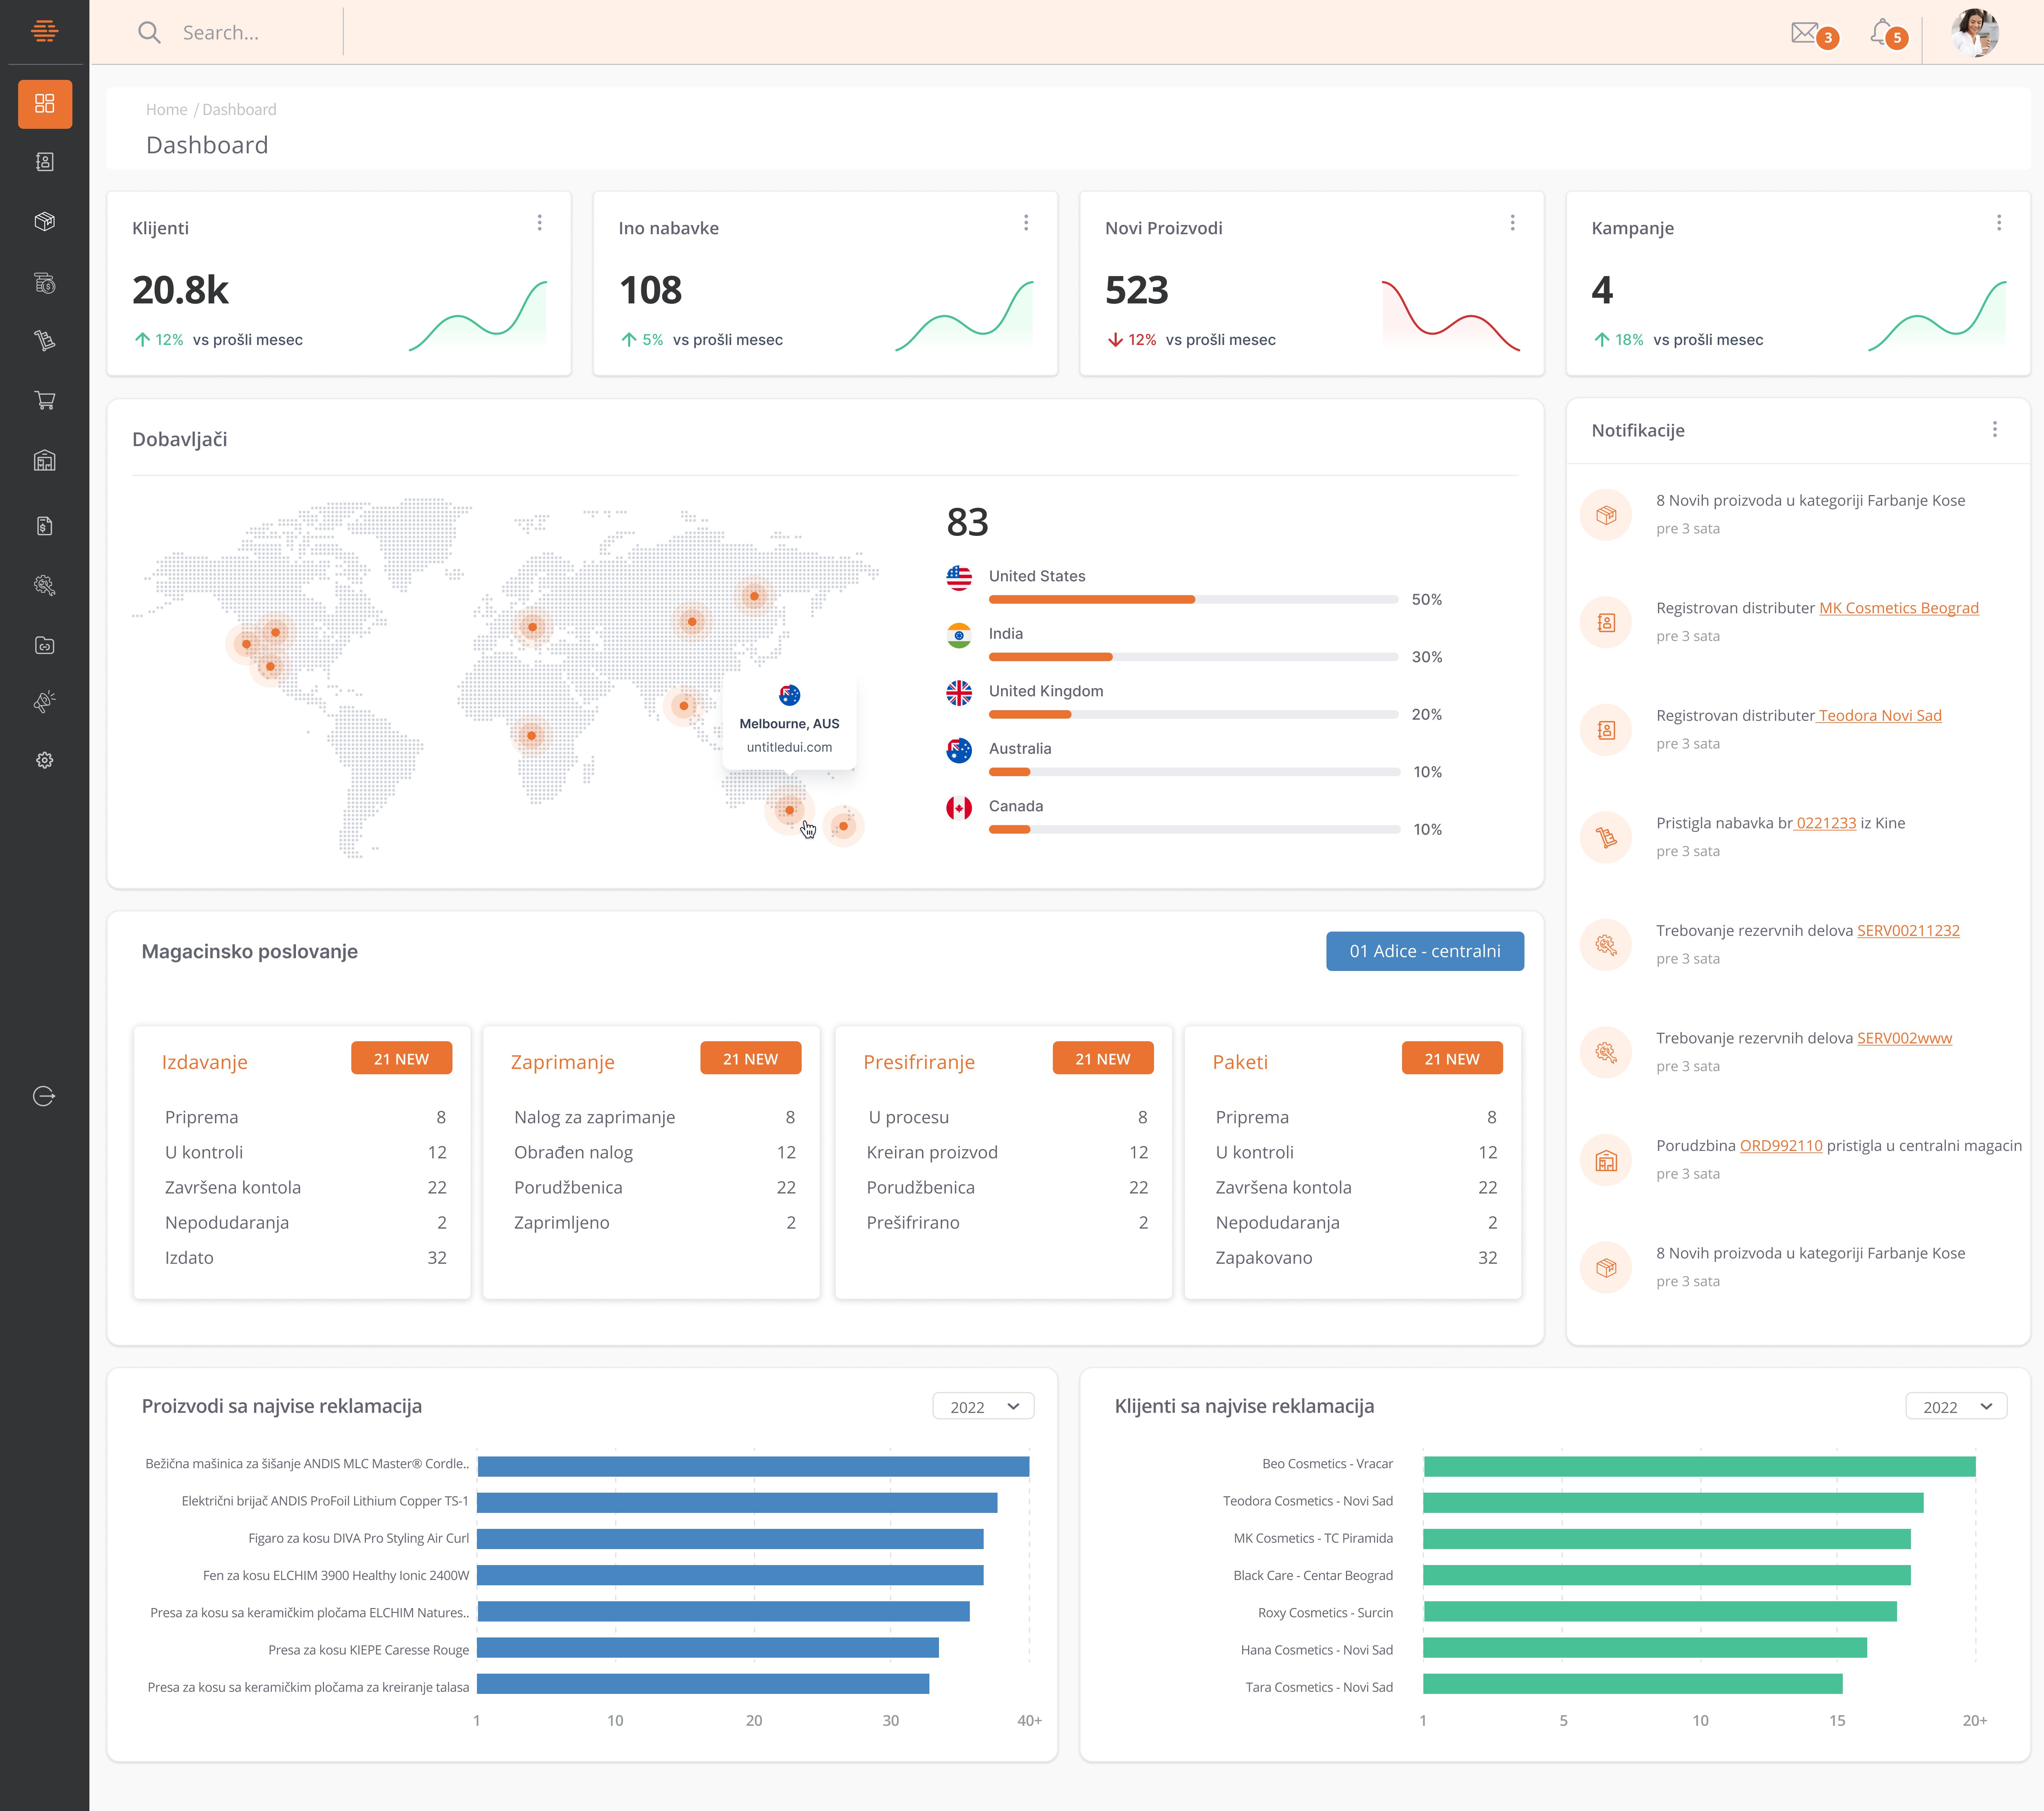Open the service gear-wrench icon in sidebar
2044x1811 pixels.
[45, 585]
